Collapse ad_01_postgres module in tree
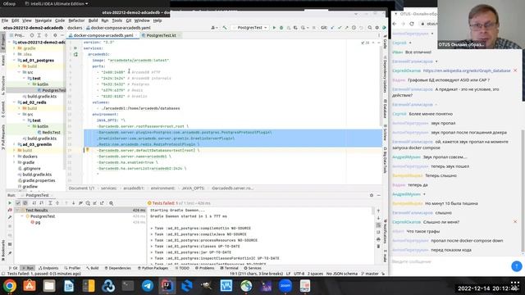Image resolution: width=525 pixels, height=295 pixels. [15, 60]
